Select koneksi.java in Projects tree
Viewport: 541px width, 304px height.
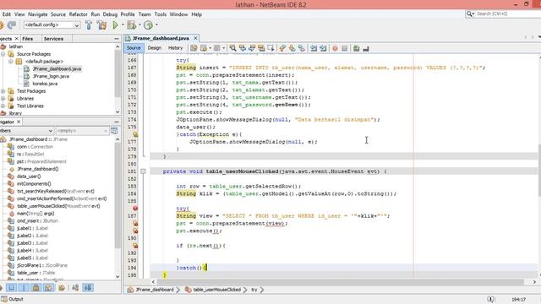point(45,84)
